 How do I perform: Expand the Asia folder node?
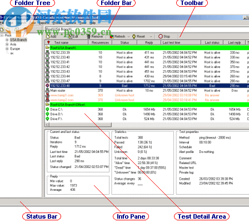point(7,44)
